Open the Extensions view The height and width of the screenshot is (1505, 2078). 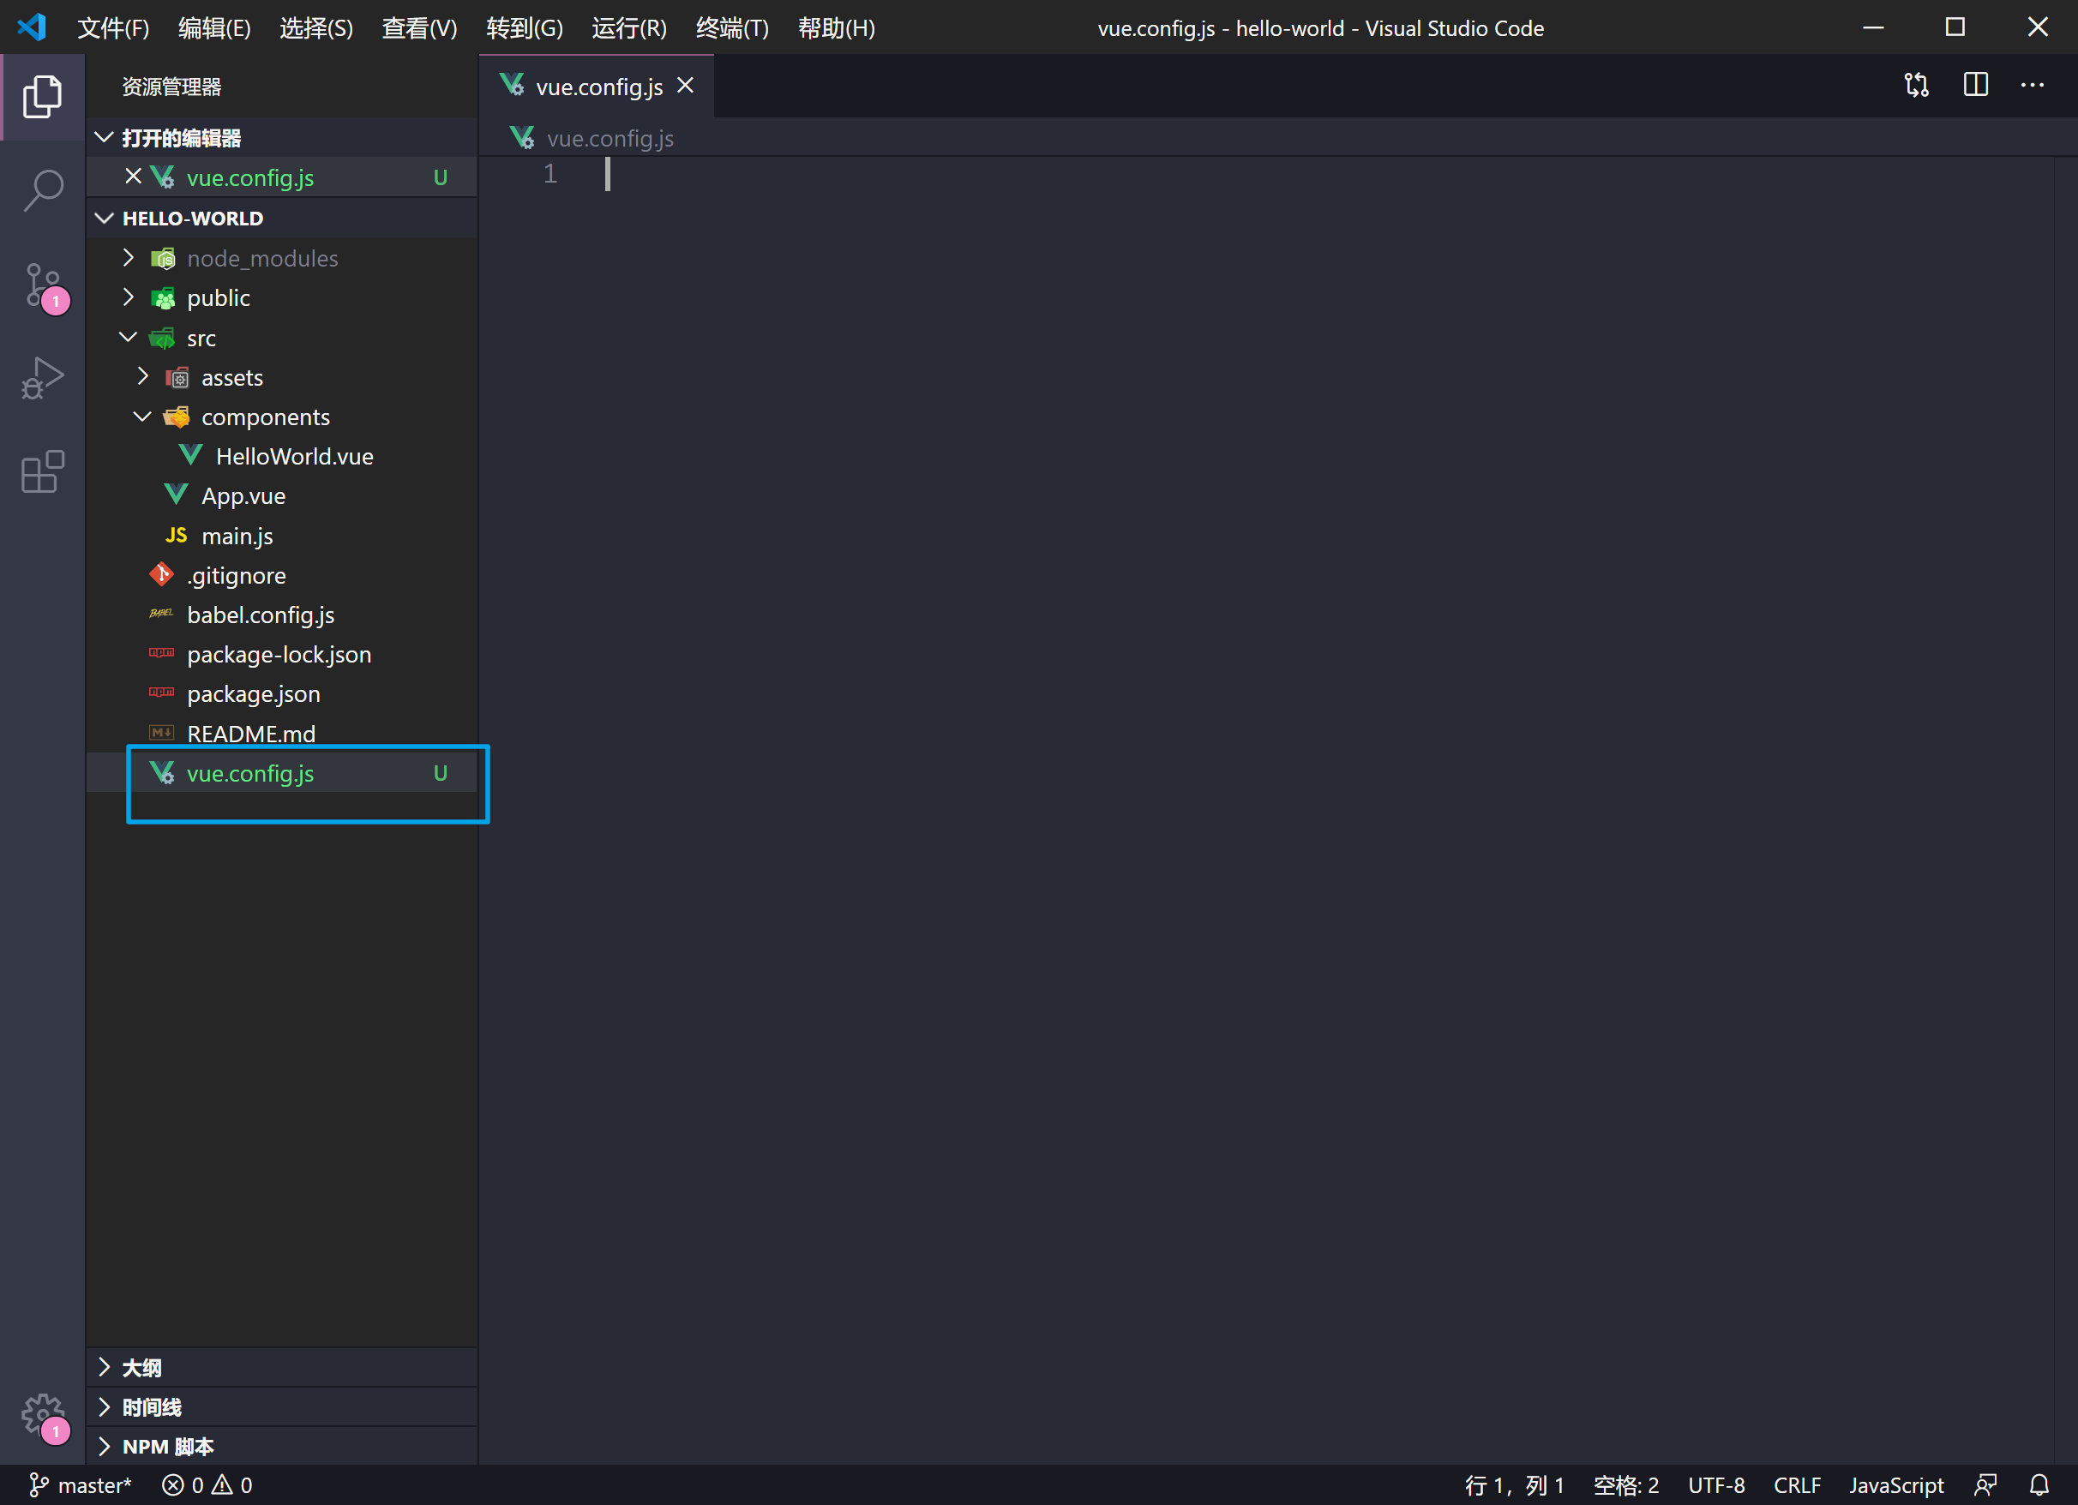(x=42, y=472)
